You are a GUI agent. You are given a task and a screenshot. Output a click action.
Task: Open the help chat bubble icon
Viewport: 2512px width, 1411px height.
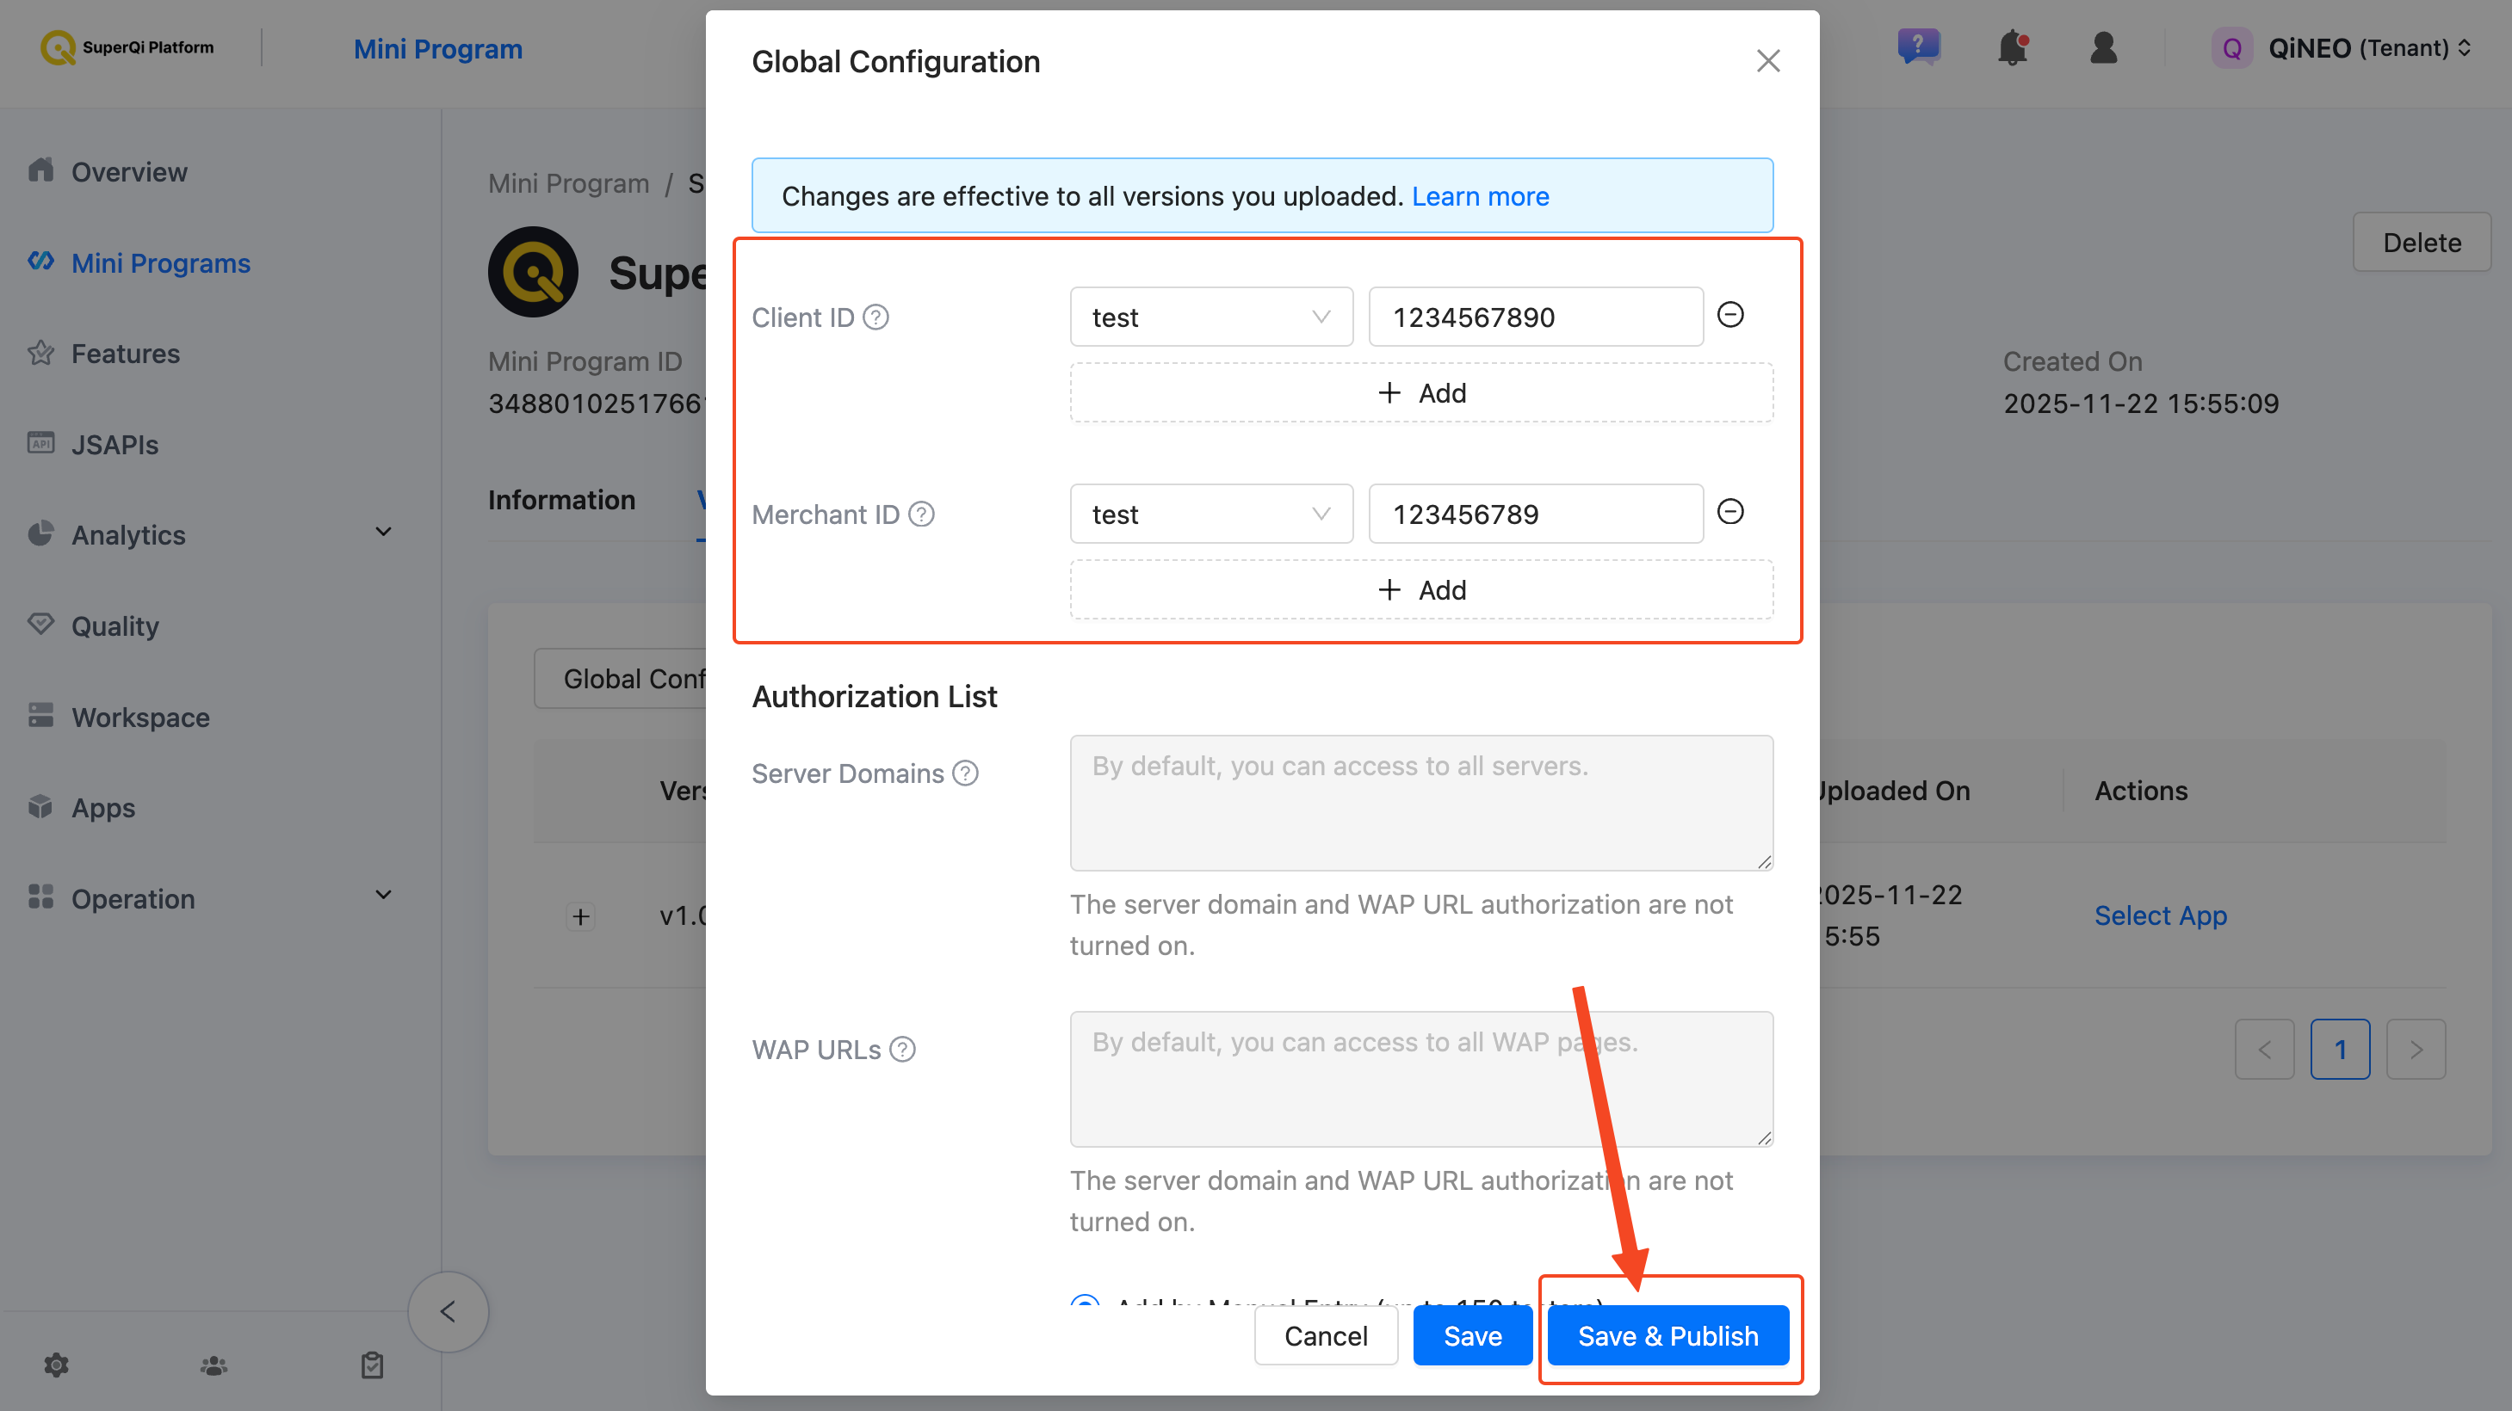1918,46
